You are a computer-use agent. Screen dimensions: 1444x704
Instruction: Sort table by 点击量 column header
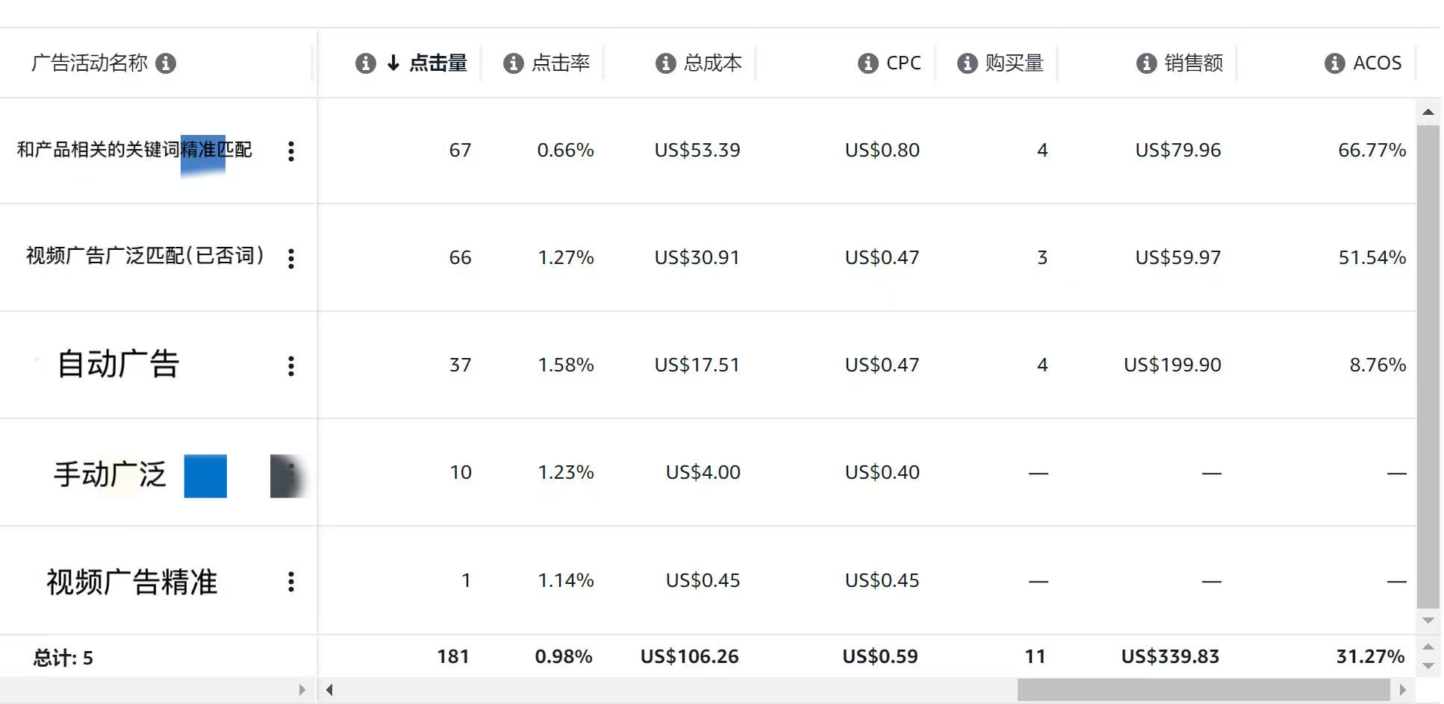[x=438, y=63]
